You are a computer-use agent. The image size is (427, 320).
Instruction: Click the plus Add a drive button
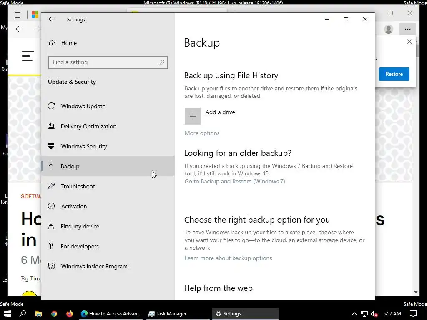click(x=193, y=116)
